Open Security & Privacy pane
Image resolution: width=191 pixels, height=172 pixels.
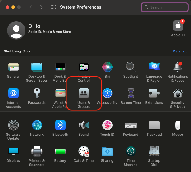pos(178,93)
